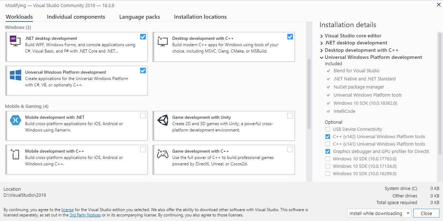Open the Individual components tab
This screenshot has width=443, height=221.
(x=76, y=17)
